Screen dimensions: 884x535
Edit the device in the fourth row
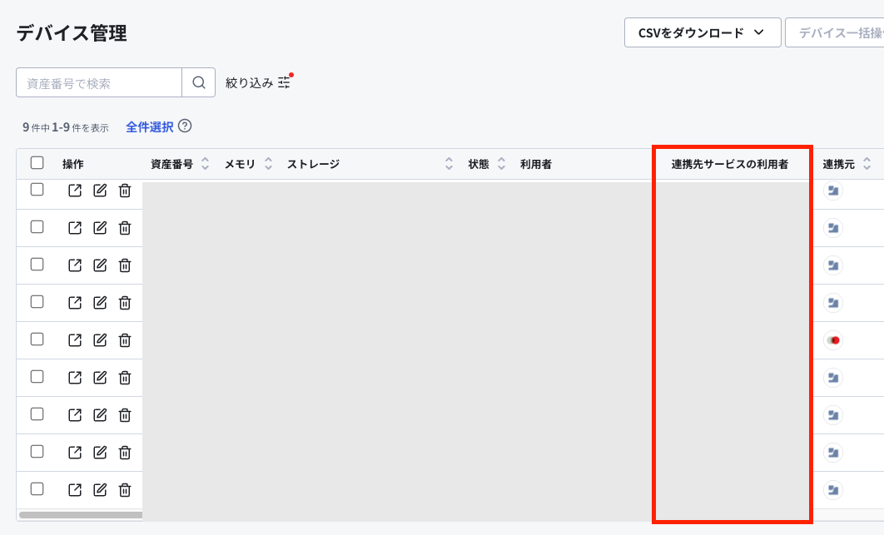(100, 303)
